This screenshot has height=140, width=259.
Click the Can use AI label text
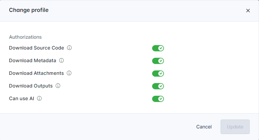coord(22,99)
